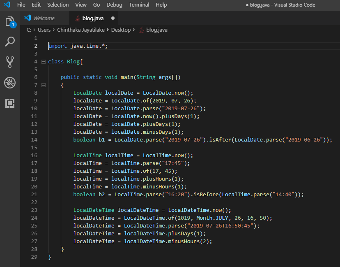Open the Search view
Image resolution: width=340 pixels, height=267 pixels.
pos(10,42)
